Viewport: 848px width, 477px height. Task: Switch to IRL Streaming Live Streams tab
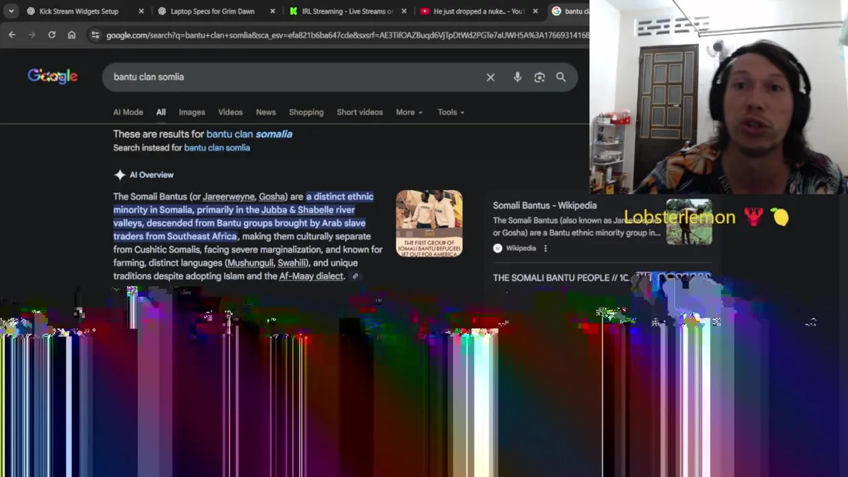(x=346, y=11)
